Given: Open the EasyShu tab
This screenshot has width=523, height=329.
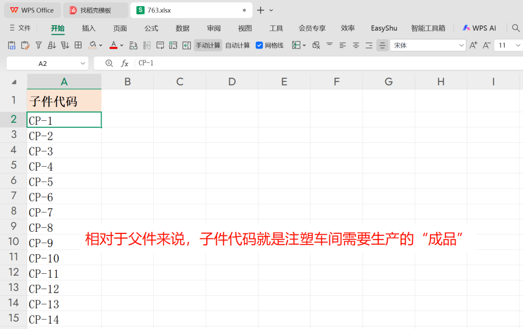Looking at the screenshot, I should [x=384, y=28].
